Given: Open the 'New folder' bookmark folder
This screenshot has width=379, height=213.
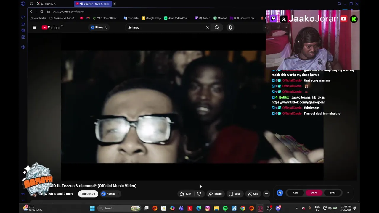Looking at the screenshot, I should 38,18.
